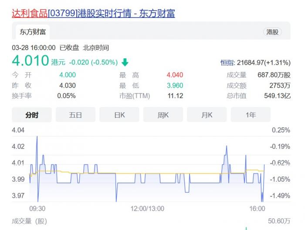305x230 pixels.
Task: Click the 最低 value 3.960
Action: click(x=175, y=85)
